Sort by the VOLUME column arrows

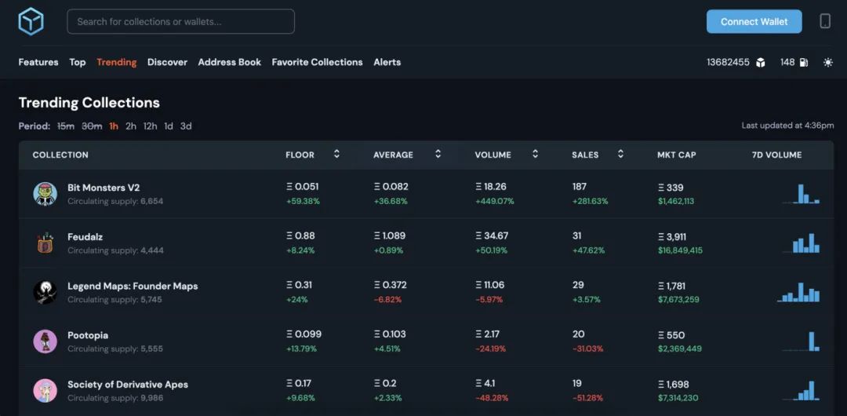click(536, 154)
